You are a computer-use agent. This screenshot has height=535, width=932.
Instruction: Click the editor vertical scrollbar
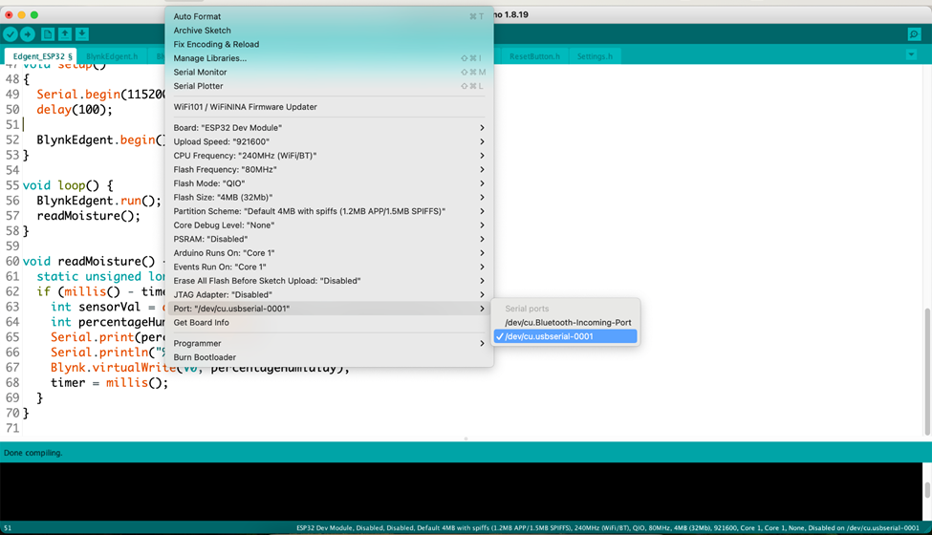click(927, 371)
